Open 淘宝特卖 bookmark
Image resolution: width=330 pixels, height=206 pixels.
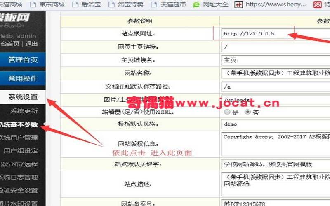click(126, 4)
